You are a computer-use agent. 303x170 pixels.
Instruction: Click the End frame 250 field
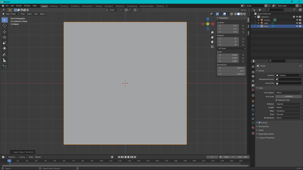coord(243,157)
